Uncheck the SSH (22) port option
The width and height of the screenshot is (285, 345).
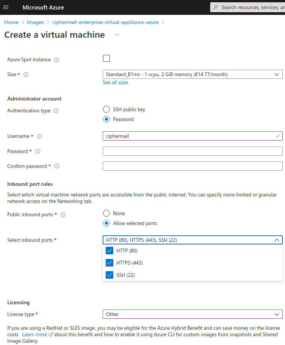click(110, 275)
